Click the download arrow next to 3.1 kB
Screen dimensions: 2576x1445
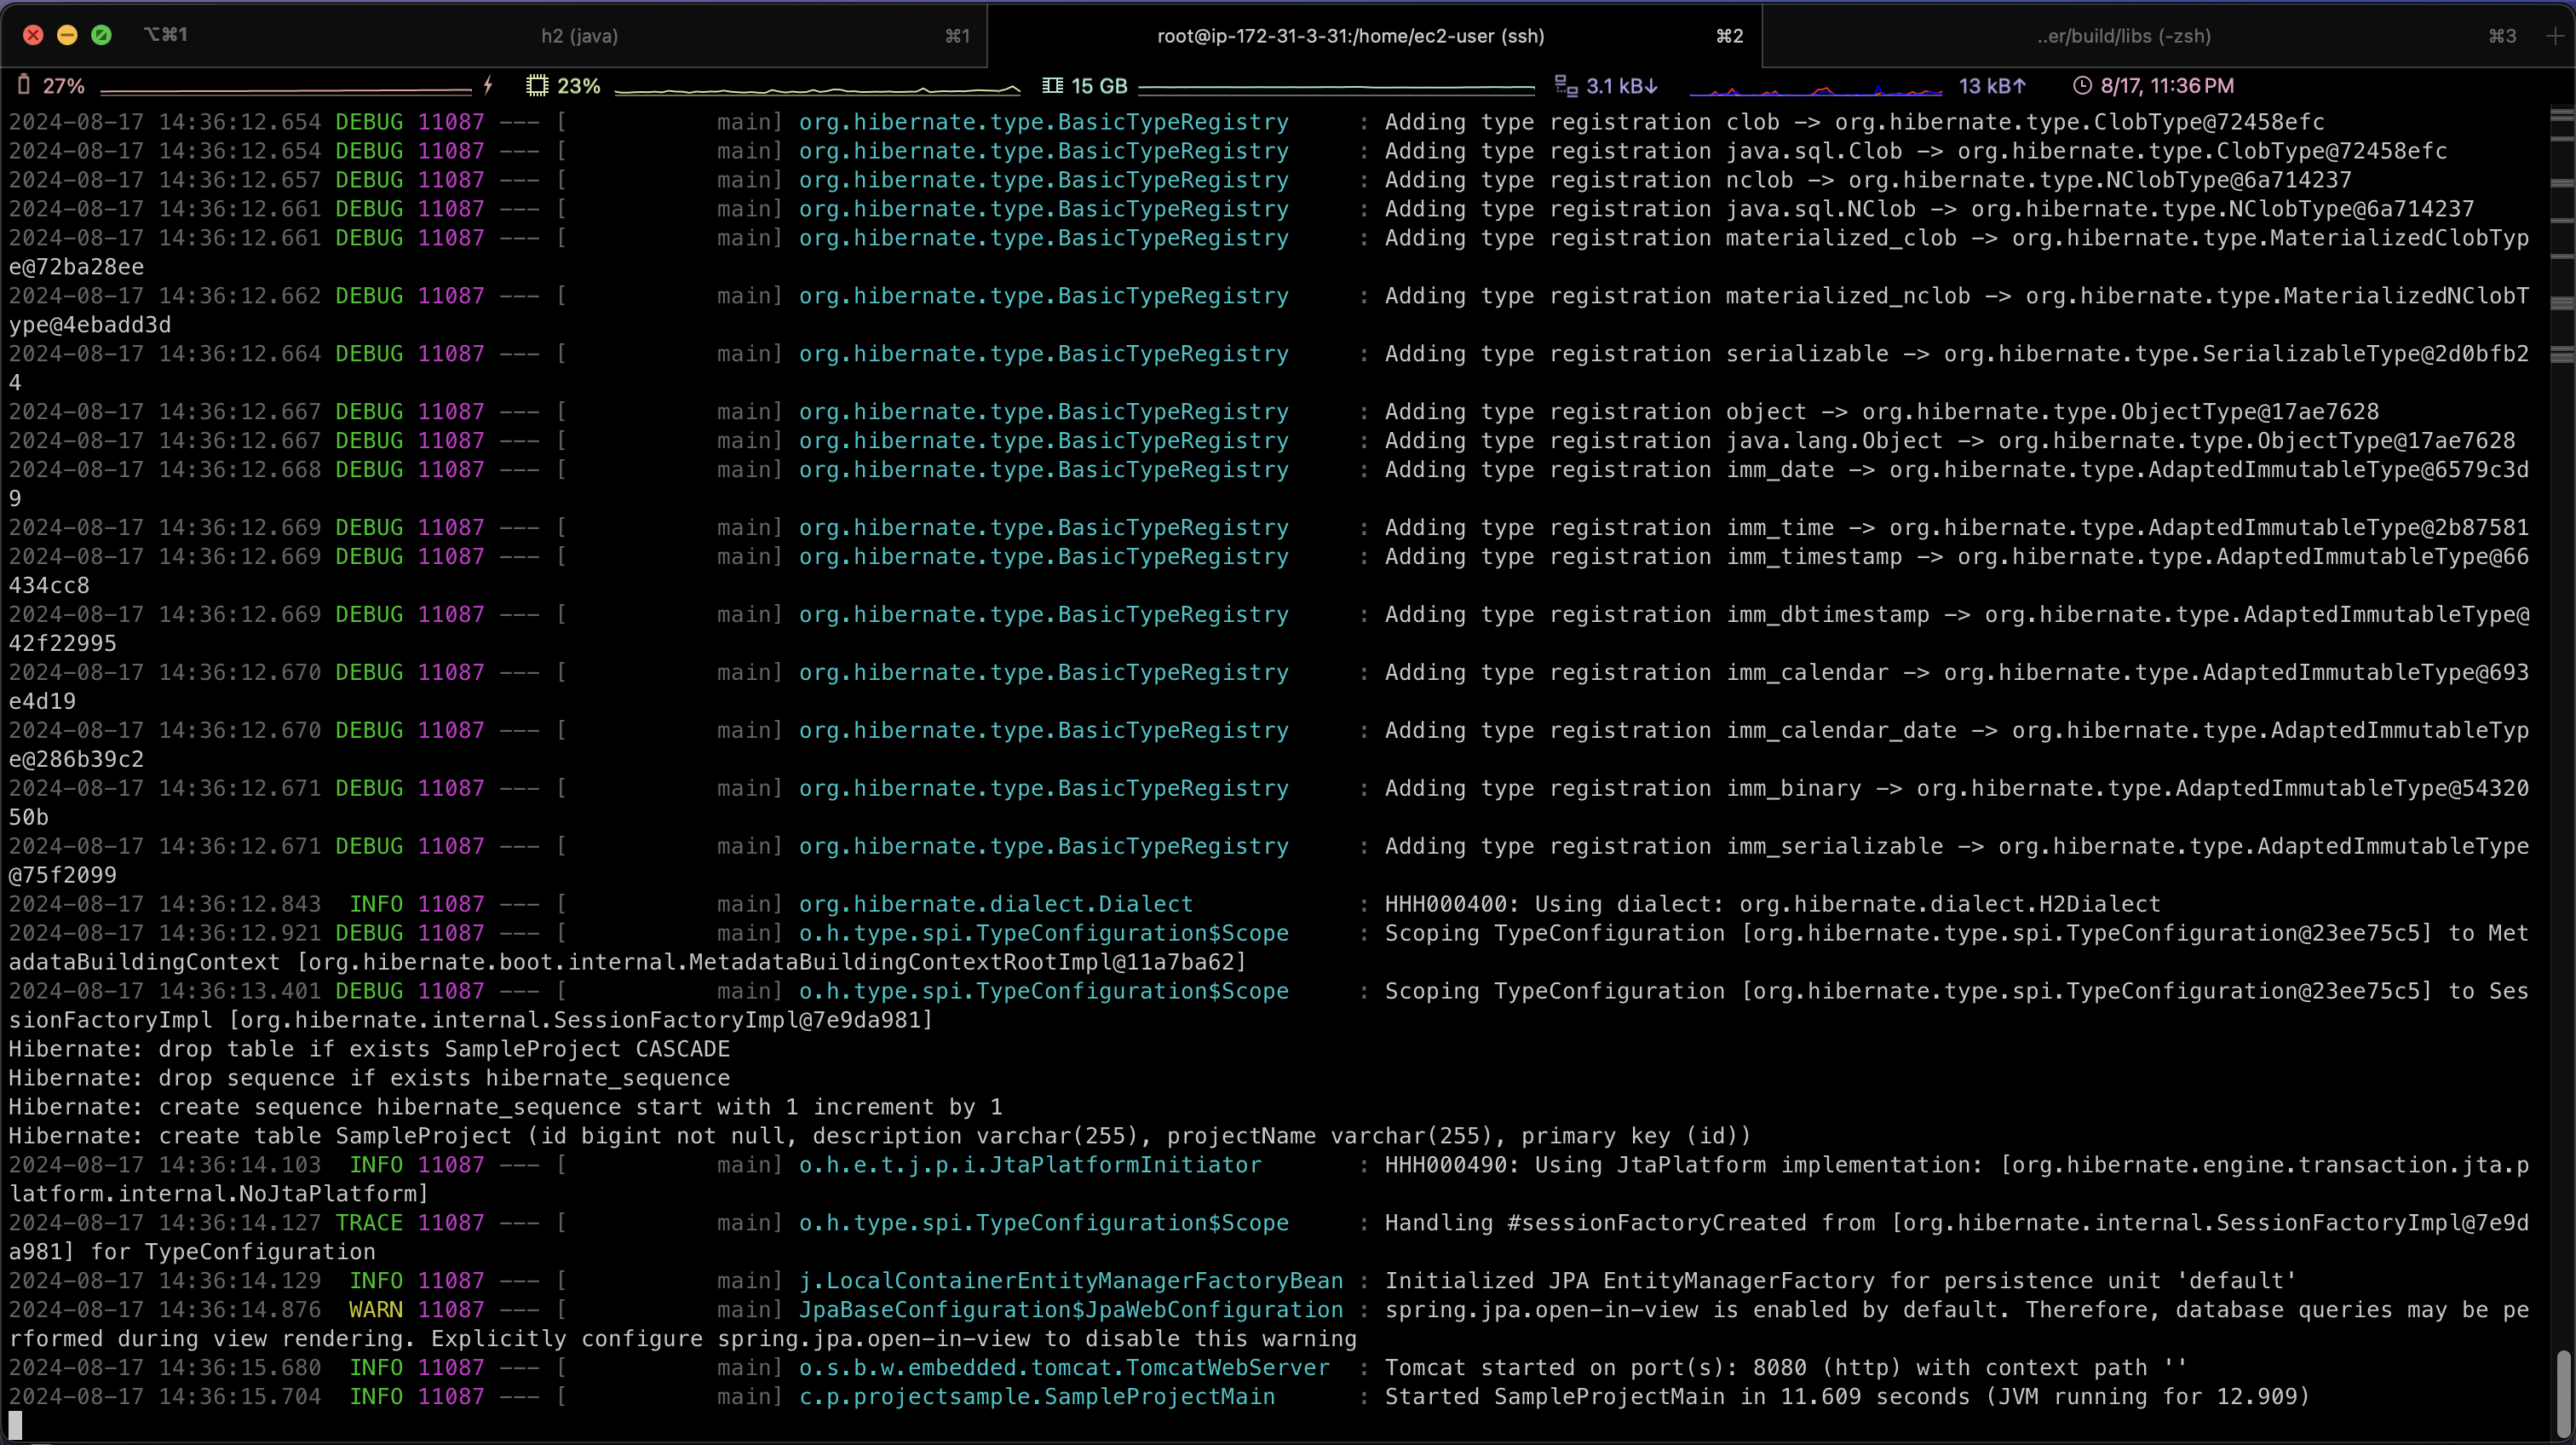[x=1652, y=86]
